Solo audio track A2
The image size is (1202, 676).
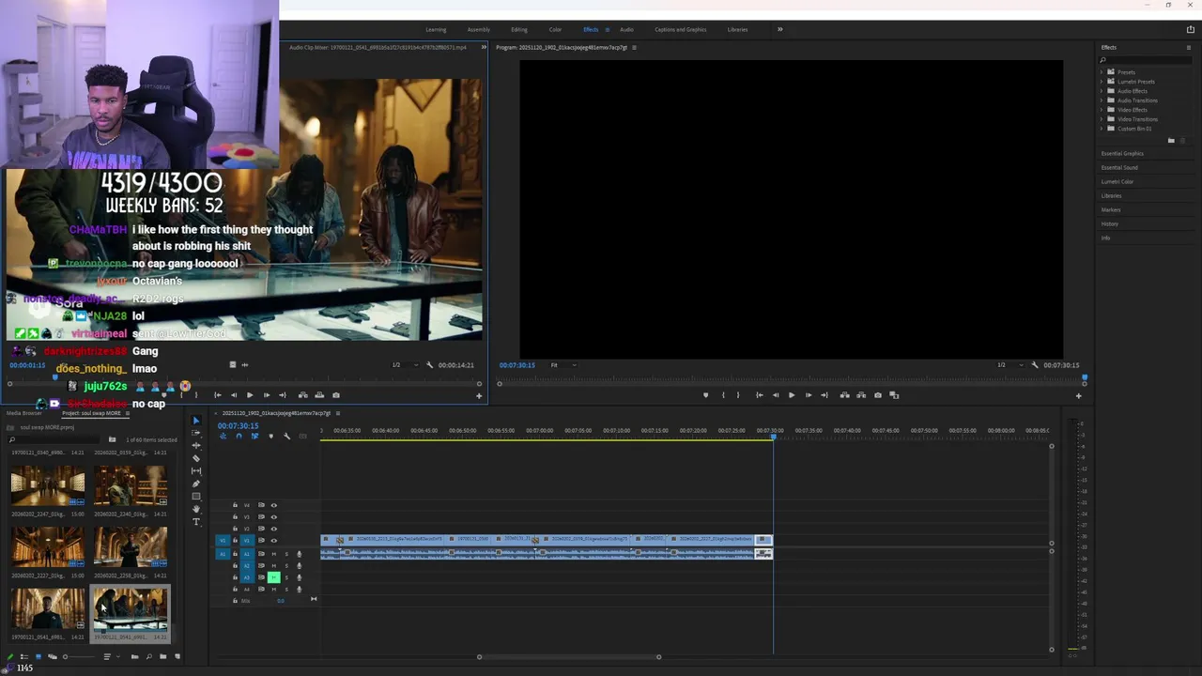(286, 565)
